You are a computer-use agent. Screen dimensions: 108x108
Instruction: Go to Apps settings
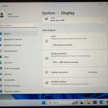click(x=19, y=57)
